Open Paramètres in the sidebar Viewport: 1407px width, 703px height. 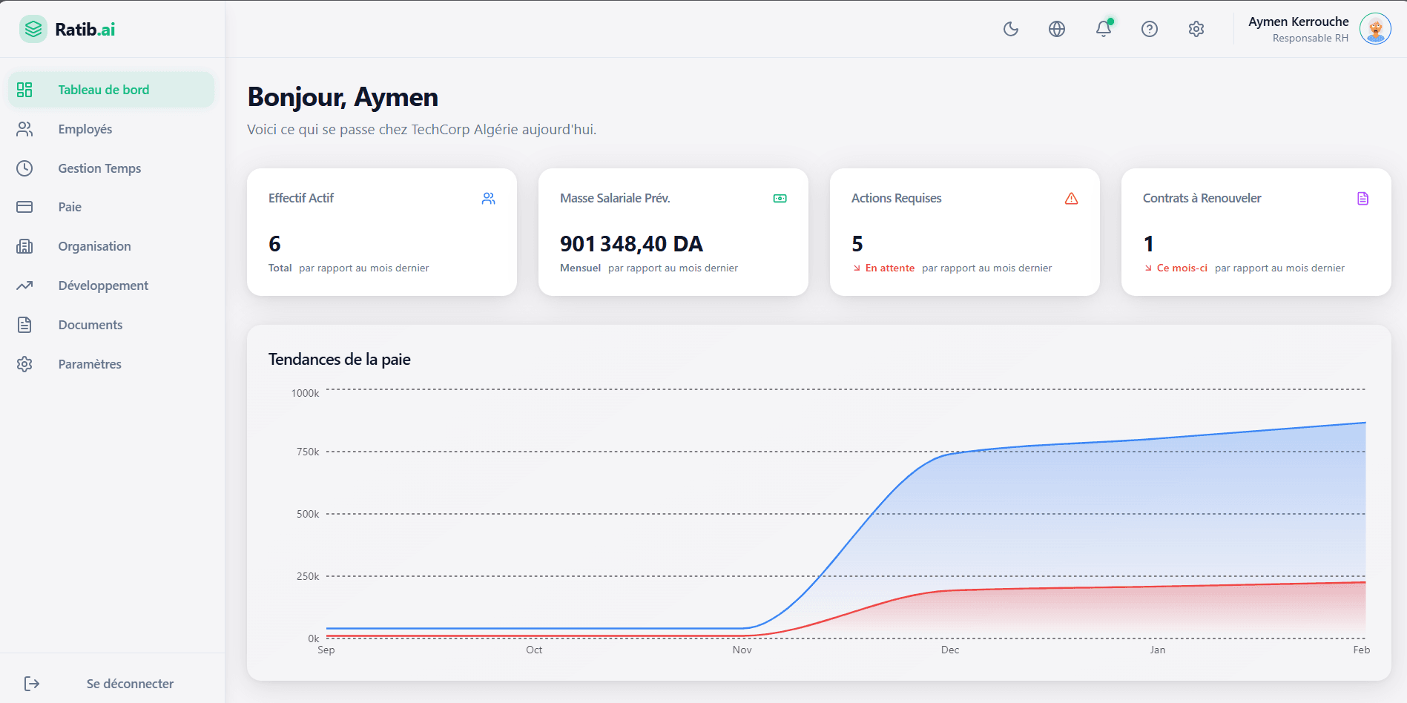click(x=90, y=364)
